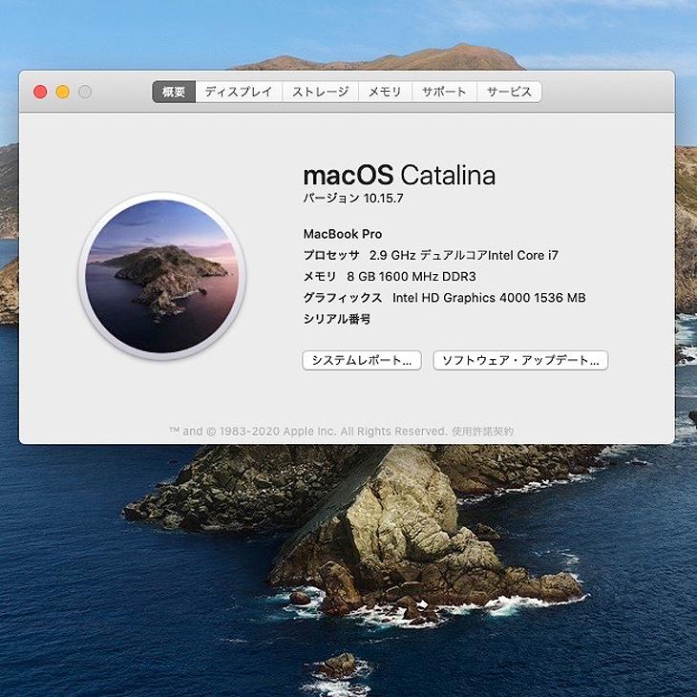This screenshot has width=697, height=697.
Task: View the サービス tab
Action: pyautogui.click(x=509, y=92)
